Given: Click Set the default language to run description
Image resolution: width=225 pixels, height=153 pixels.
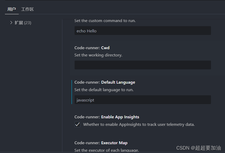Looking at the screenshot, I should point(103,90).
